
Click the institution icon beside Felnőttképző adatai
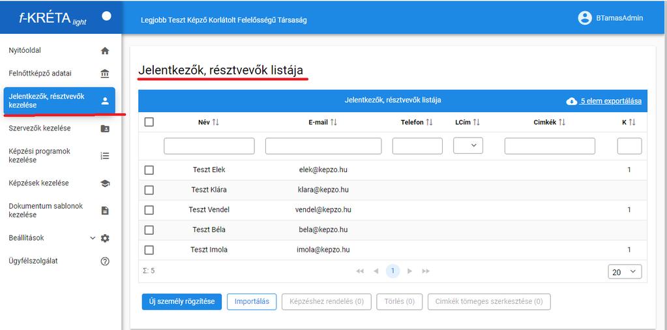104,74
